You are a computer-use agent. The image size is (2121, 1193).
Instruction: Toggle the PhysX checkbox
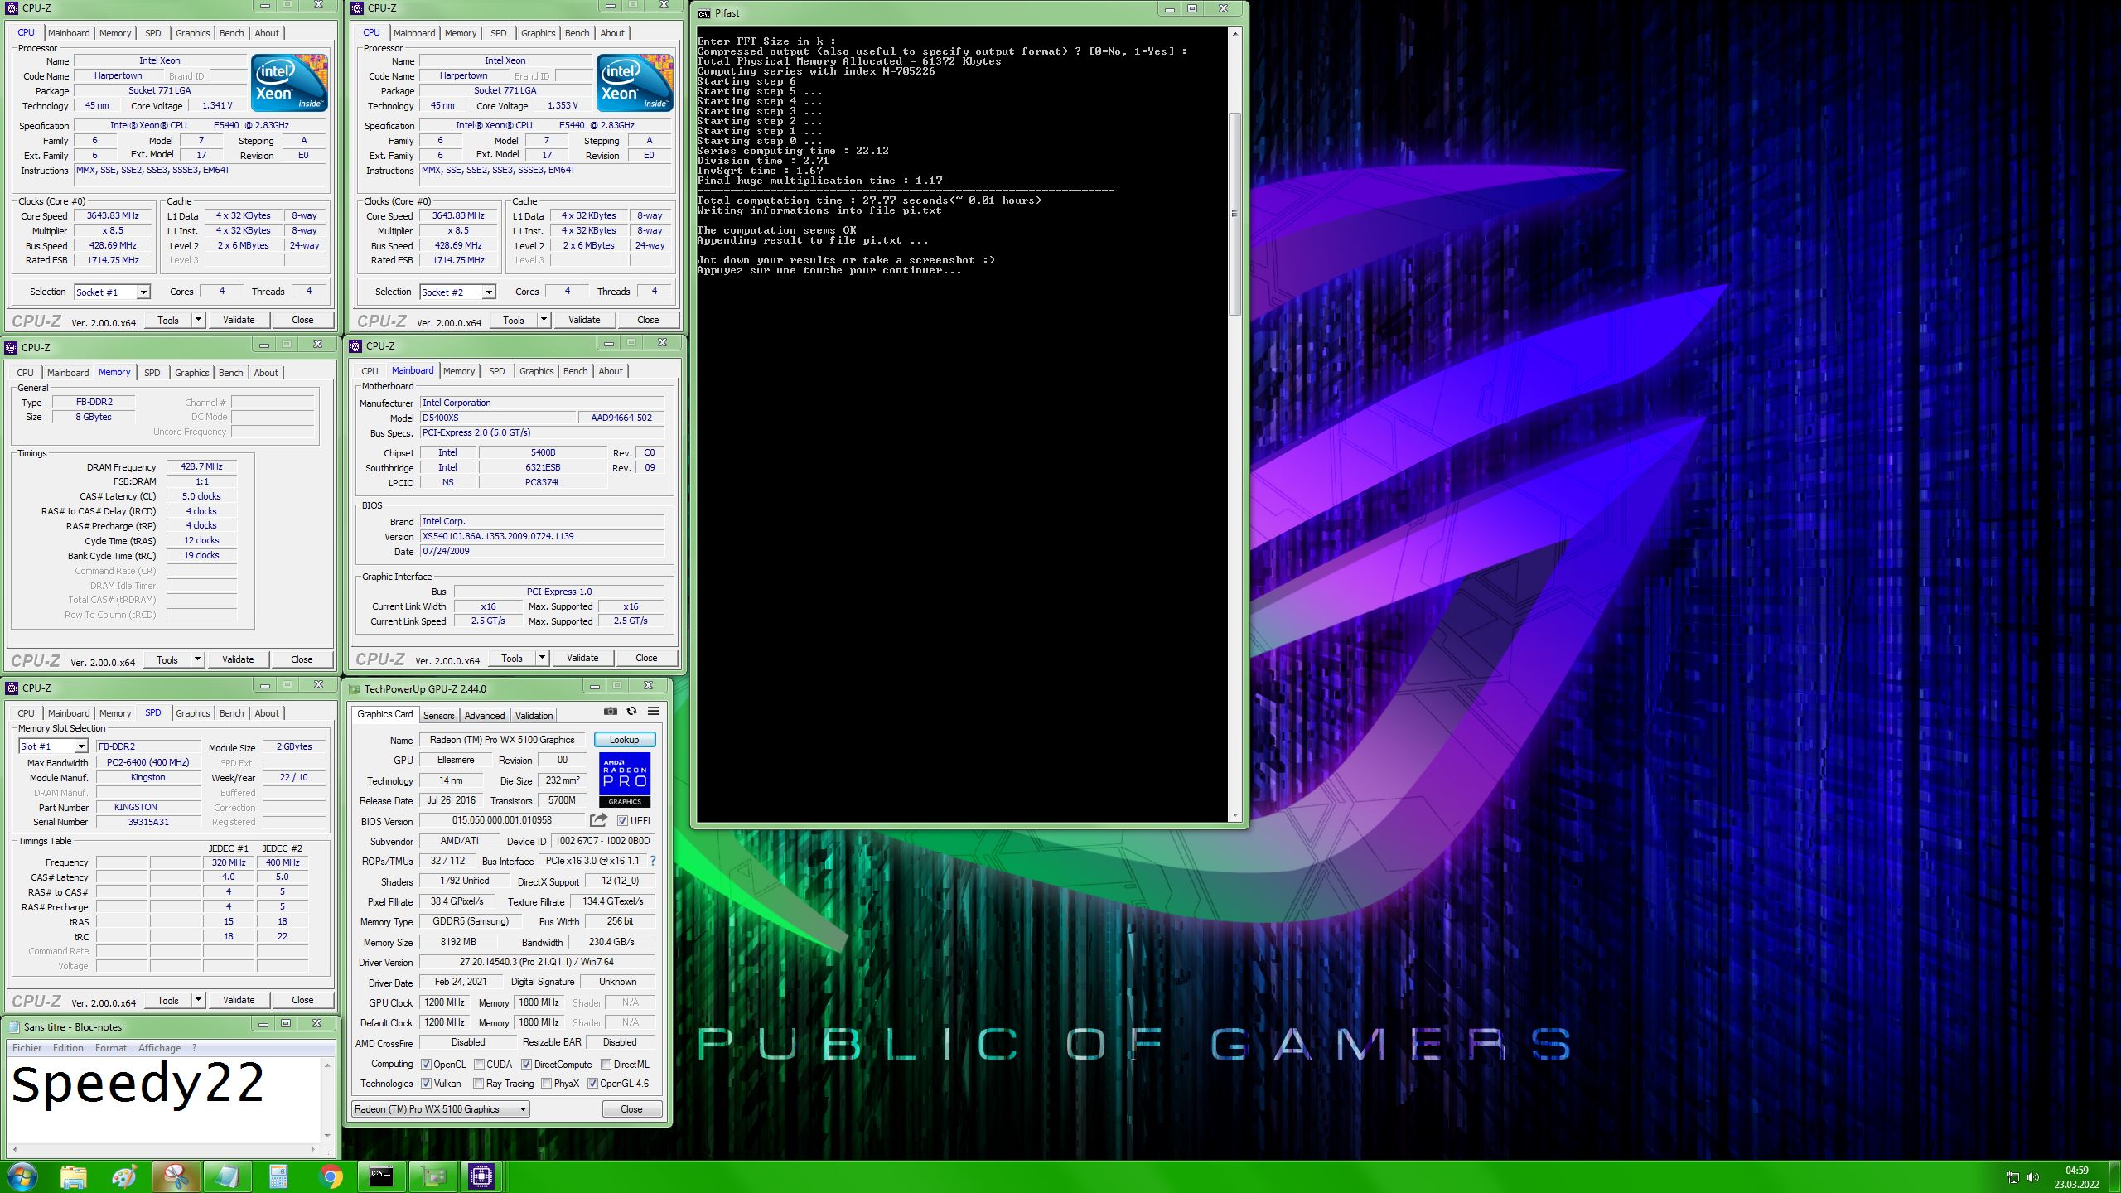pyautogui.click(x=546, y=1084)
